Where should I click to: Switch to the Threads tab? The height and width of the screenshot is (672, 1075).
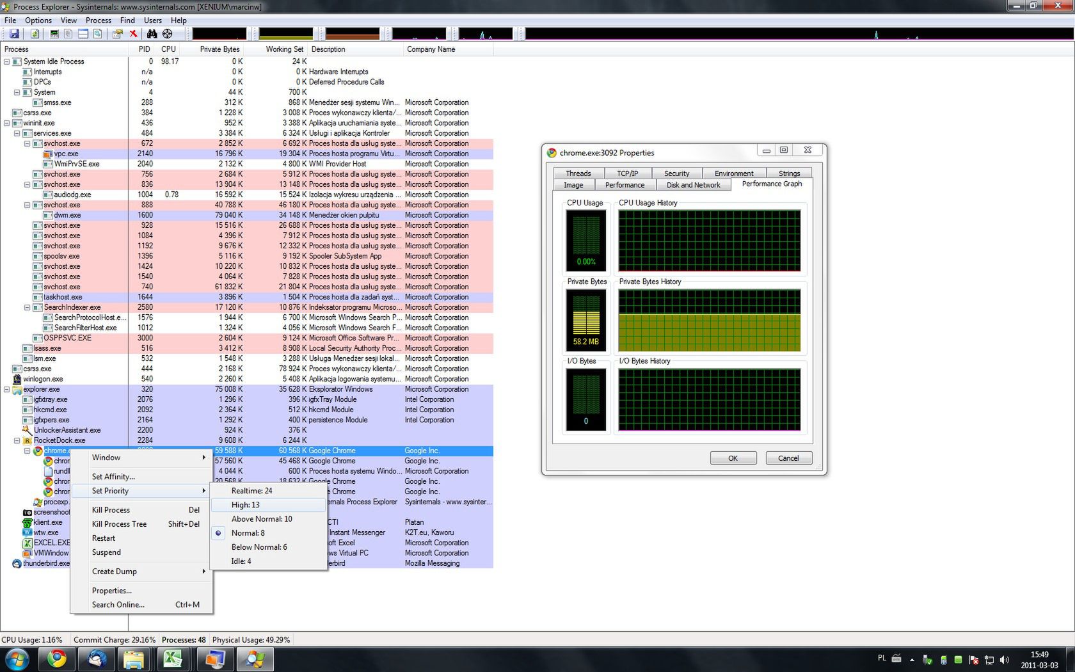tap(578, 173)
